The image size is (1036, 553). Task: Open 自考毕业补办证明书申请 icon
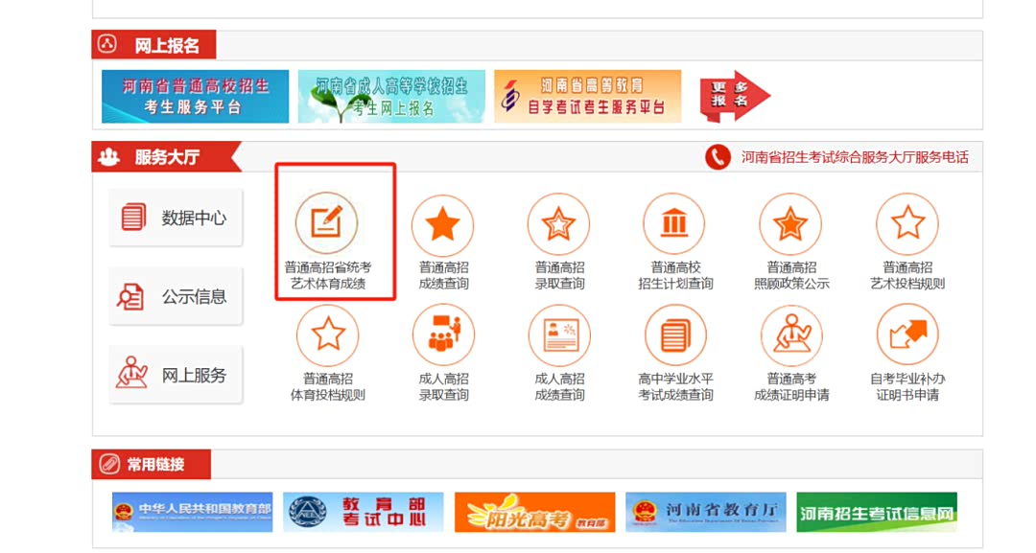coord(907,335)
